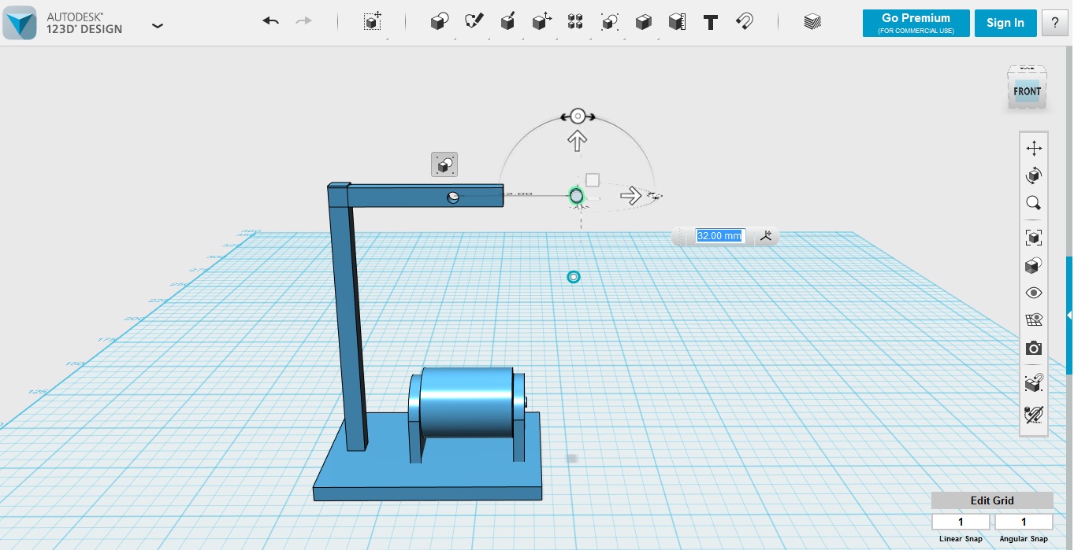Viewport: 1074px width, 550px height.
Task: Open the Pattern tool
Action: point(575,21)
